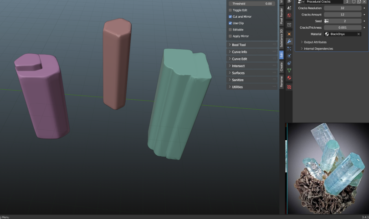Viewport: 369px width, 219px height.
Task: Enable the Toggle Edit checkbox
Action: (x=230, y=10)
